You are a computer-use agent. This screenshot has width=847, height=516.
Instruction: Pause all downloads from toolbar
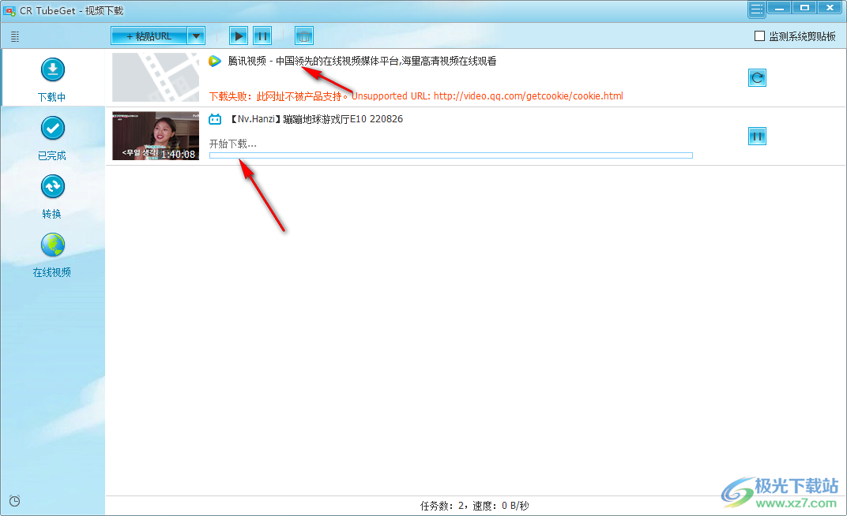coord(262,36)
